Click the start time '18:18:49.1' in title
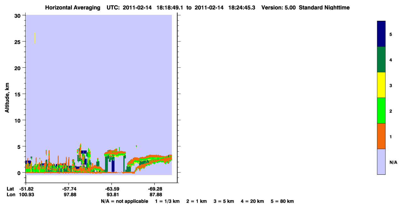 pos(171,8)
